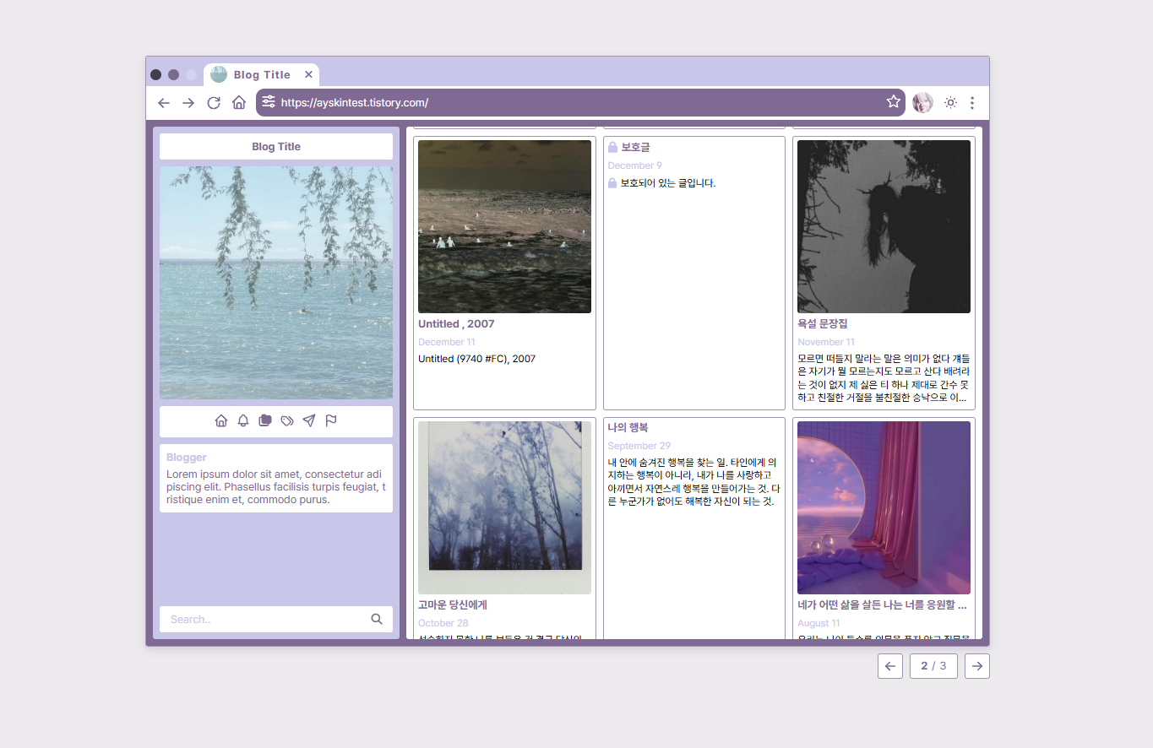
Task: Click the 'Blogger' name text
Action: click(187, 458)
